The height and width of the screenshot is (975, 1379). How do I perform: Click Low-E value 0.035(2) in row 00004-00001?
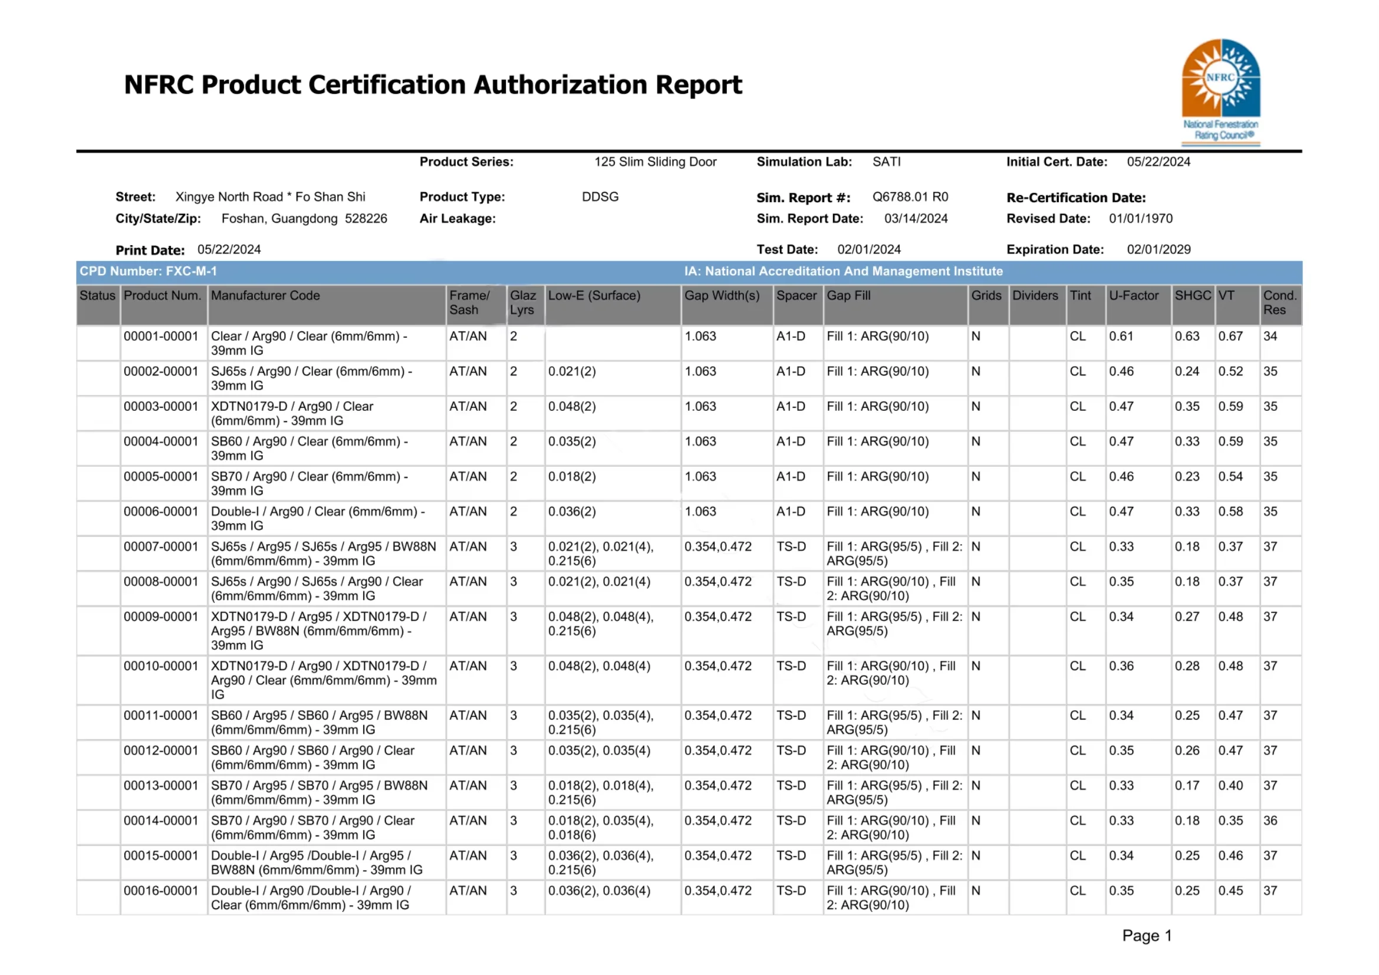coord(571,442)
